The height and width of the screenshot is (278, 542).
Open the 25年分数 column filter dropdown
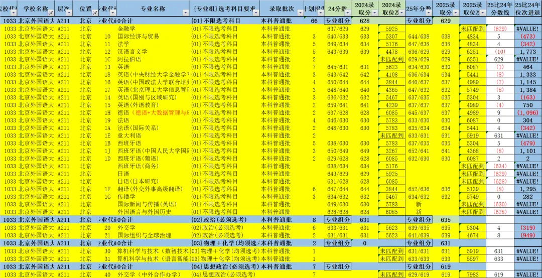click(x=428, y=13)
